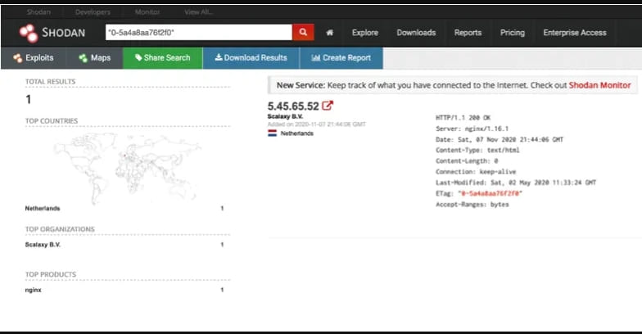Click the Shodan logo icon

coord(29,33)
